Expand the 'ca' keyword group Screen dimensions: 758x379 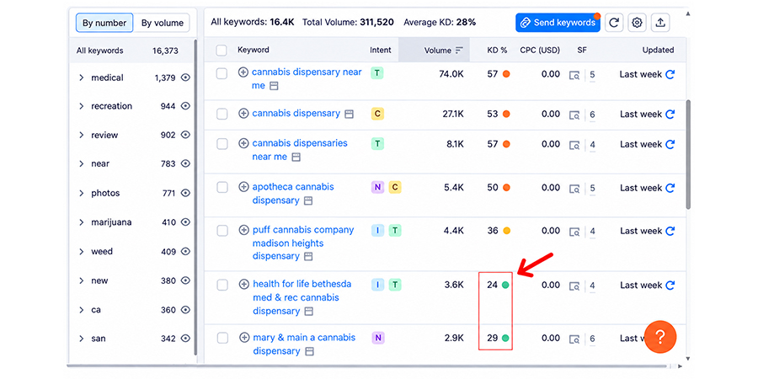pos(81,310)
